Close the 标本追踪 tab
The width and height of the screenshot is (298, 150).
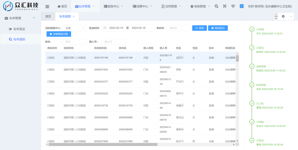pos(74,17)
